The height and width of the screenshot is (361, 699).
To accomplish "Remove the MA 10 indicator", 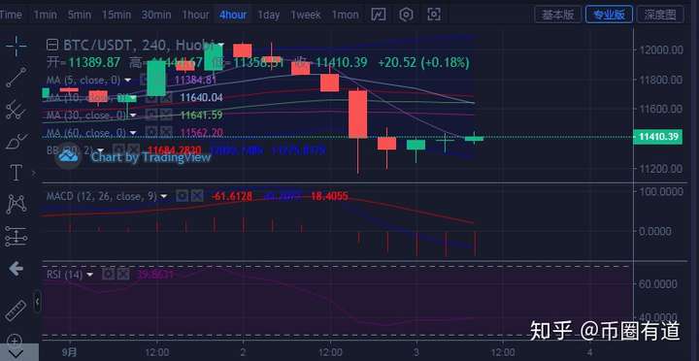I will point(166,98).
